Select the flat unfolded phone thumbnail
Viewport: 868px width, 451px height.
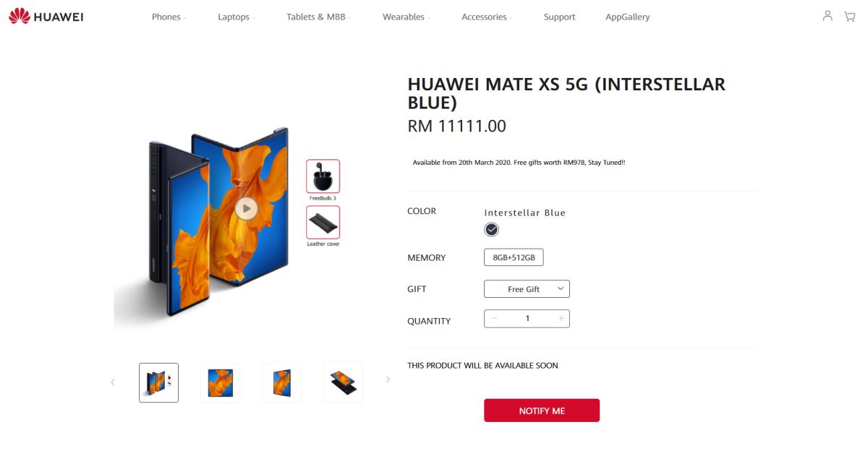coord(343,382)
